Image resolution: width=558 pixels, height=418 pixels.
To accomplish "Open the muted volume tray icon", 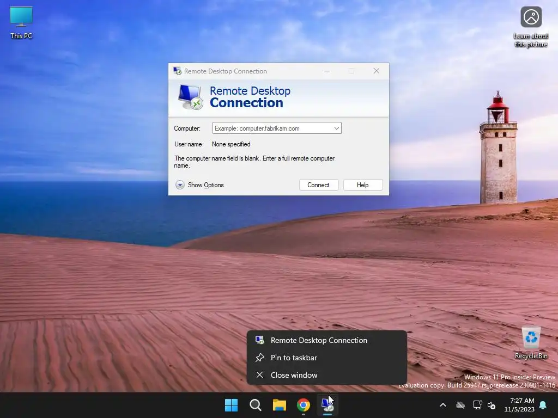I will [492, 405].
